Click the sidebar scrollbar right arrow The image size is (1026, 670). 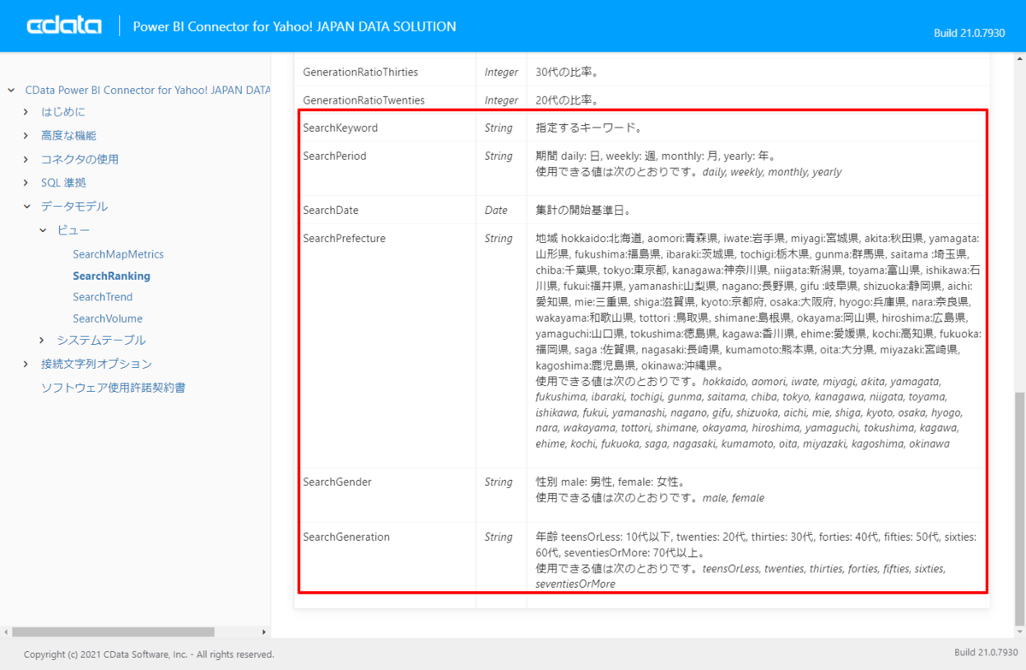point(264,631)
